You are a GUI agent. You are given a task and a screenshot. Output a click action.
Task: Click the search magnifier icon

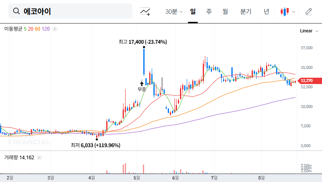click(x=16, y=11)
